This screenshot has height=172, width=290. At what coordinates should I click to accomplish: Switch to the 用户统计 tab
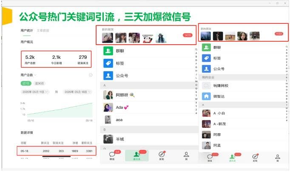(x=26, y=31)
